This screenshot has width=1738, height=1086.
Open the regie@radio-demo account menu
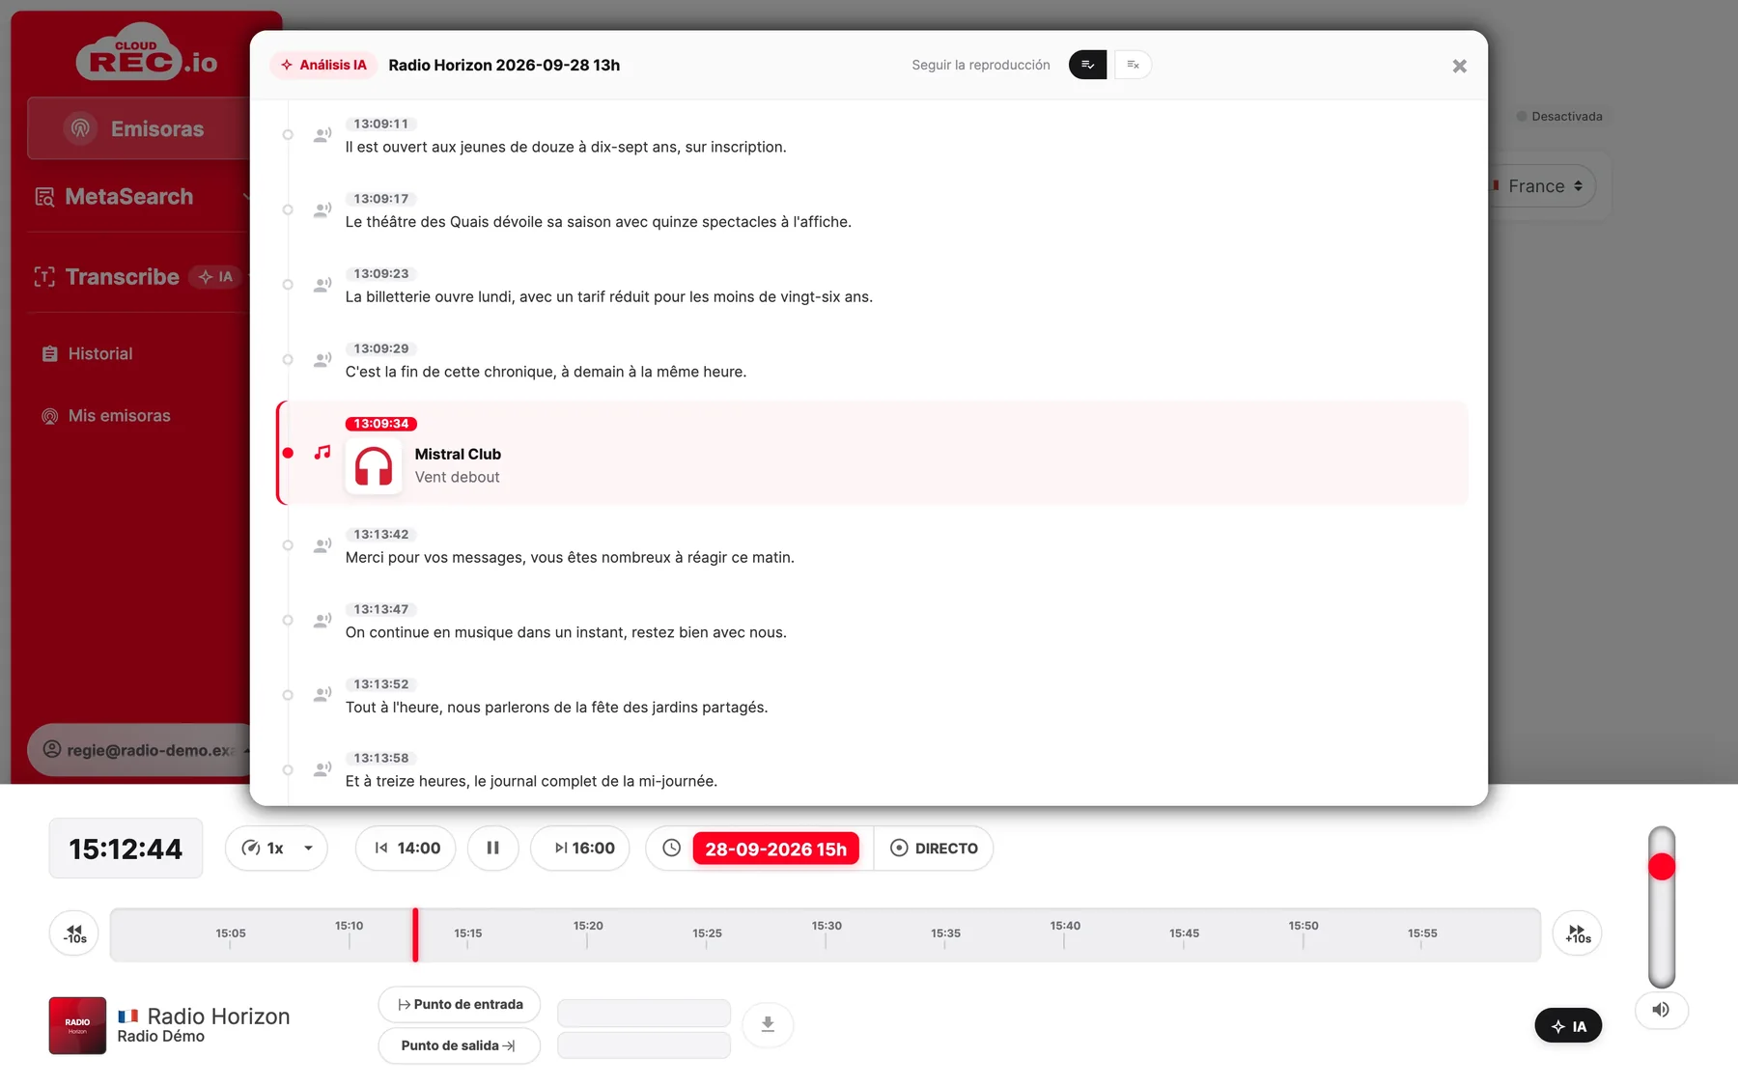[x=140, y=750]
